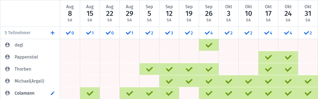Click the avatar icon beside Michael(Argail)
Viewport: 318px width, 99px height.
(x=7, y=81)
